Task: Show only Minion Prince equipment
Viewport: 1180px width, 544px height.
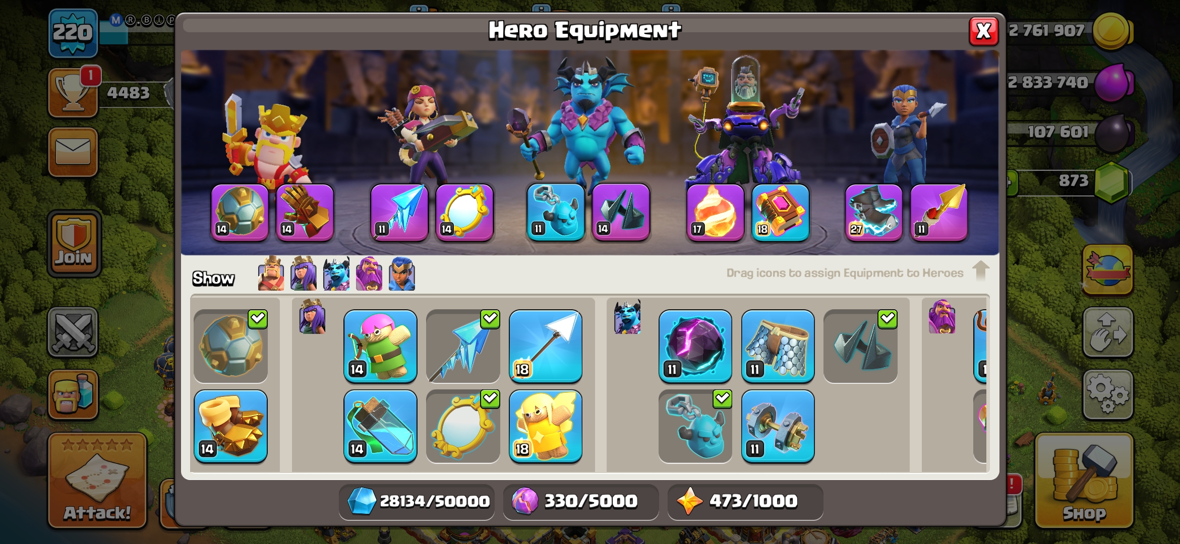Action: click(x=336, y=274)
